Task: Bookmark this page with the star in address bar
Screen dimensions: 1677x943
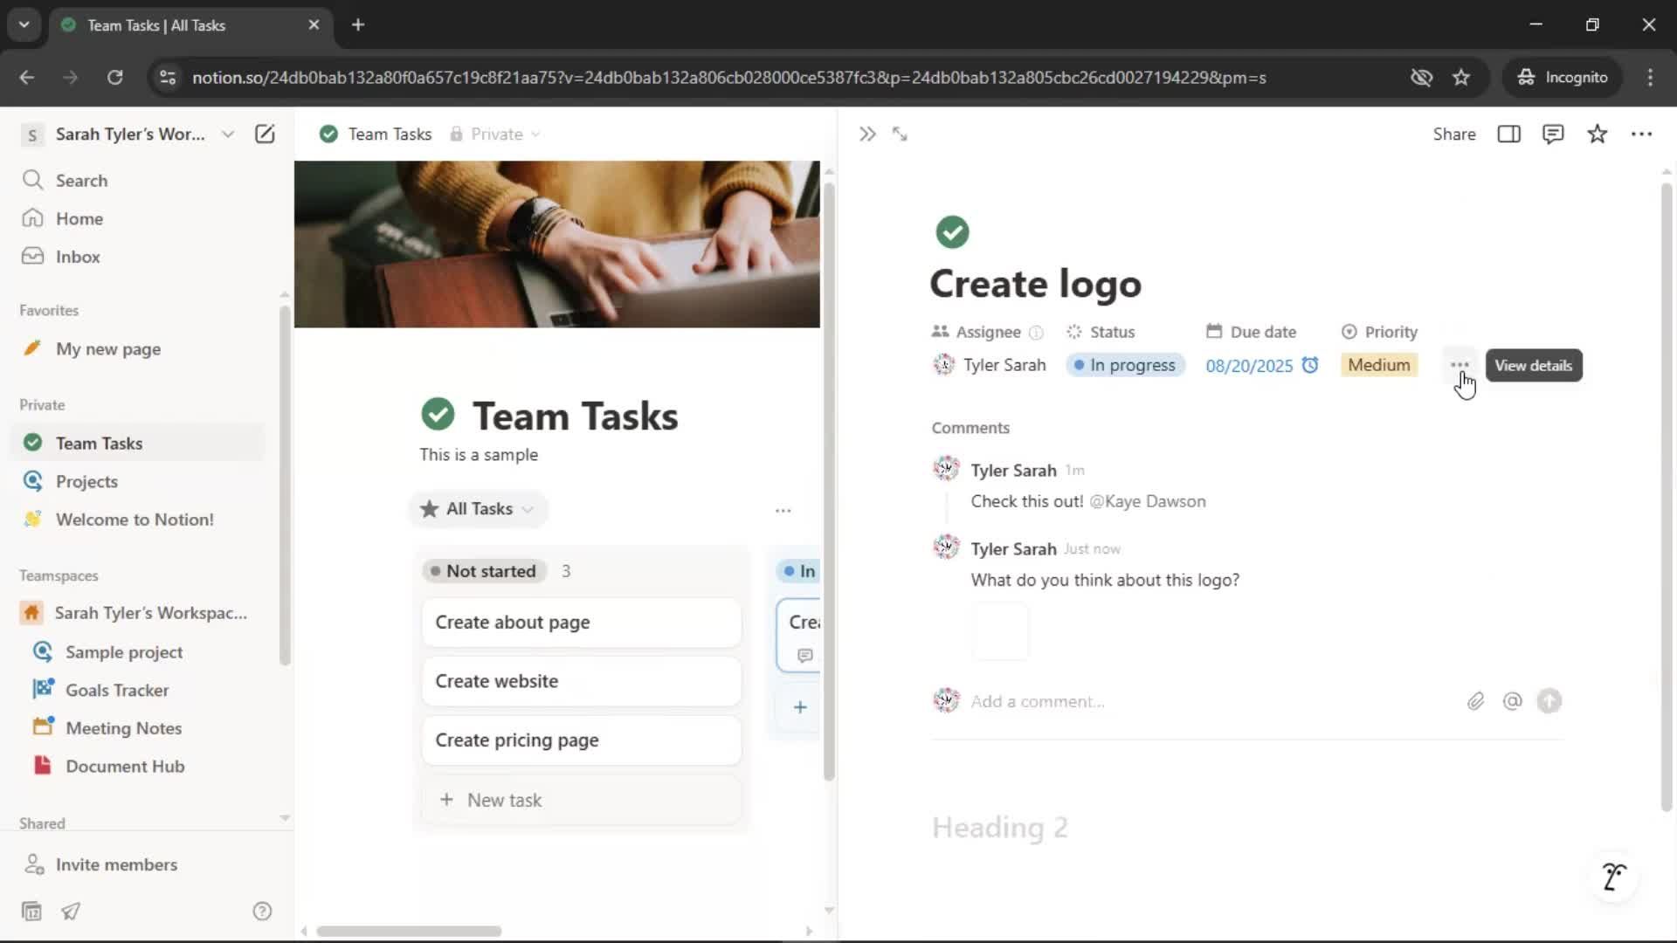Action: pos(1461,77)
